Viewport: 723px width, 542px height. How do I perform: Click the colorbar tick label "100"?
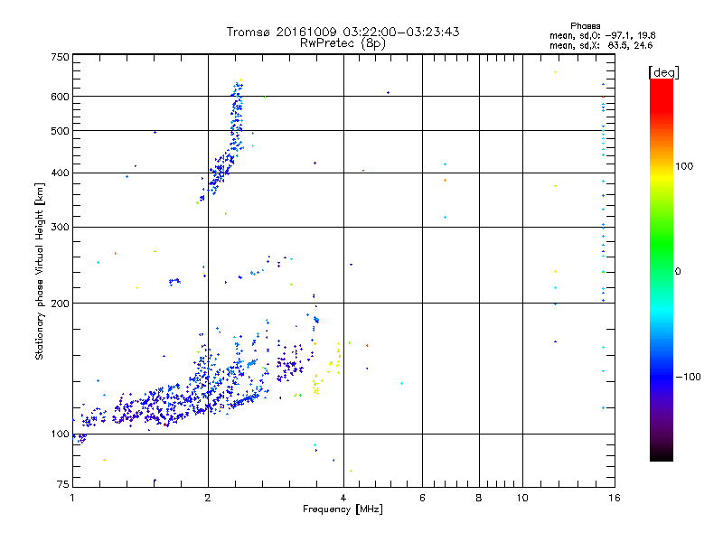pos(684,166)
